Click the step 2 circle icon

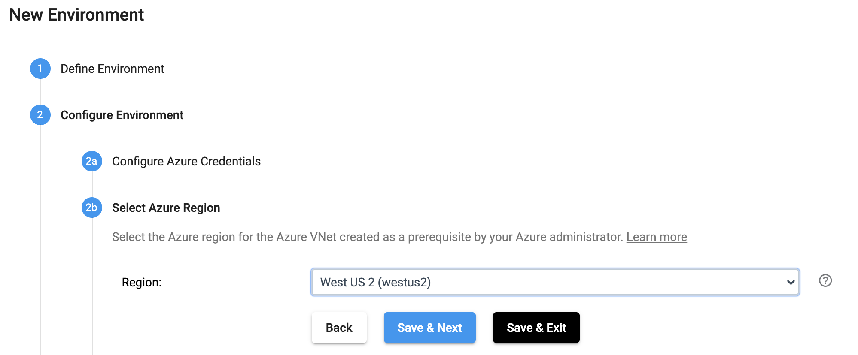point(40,115)
